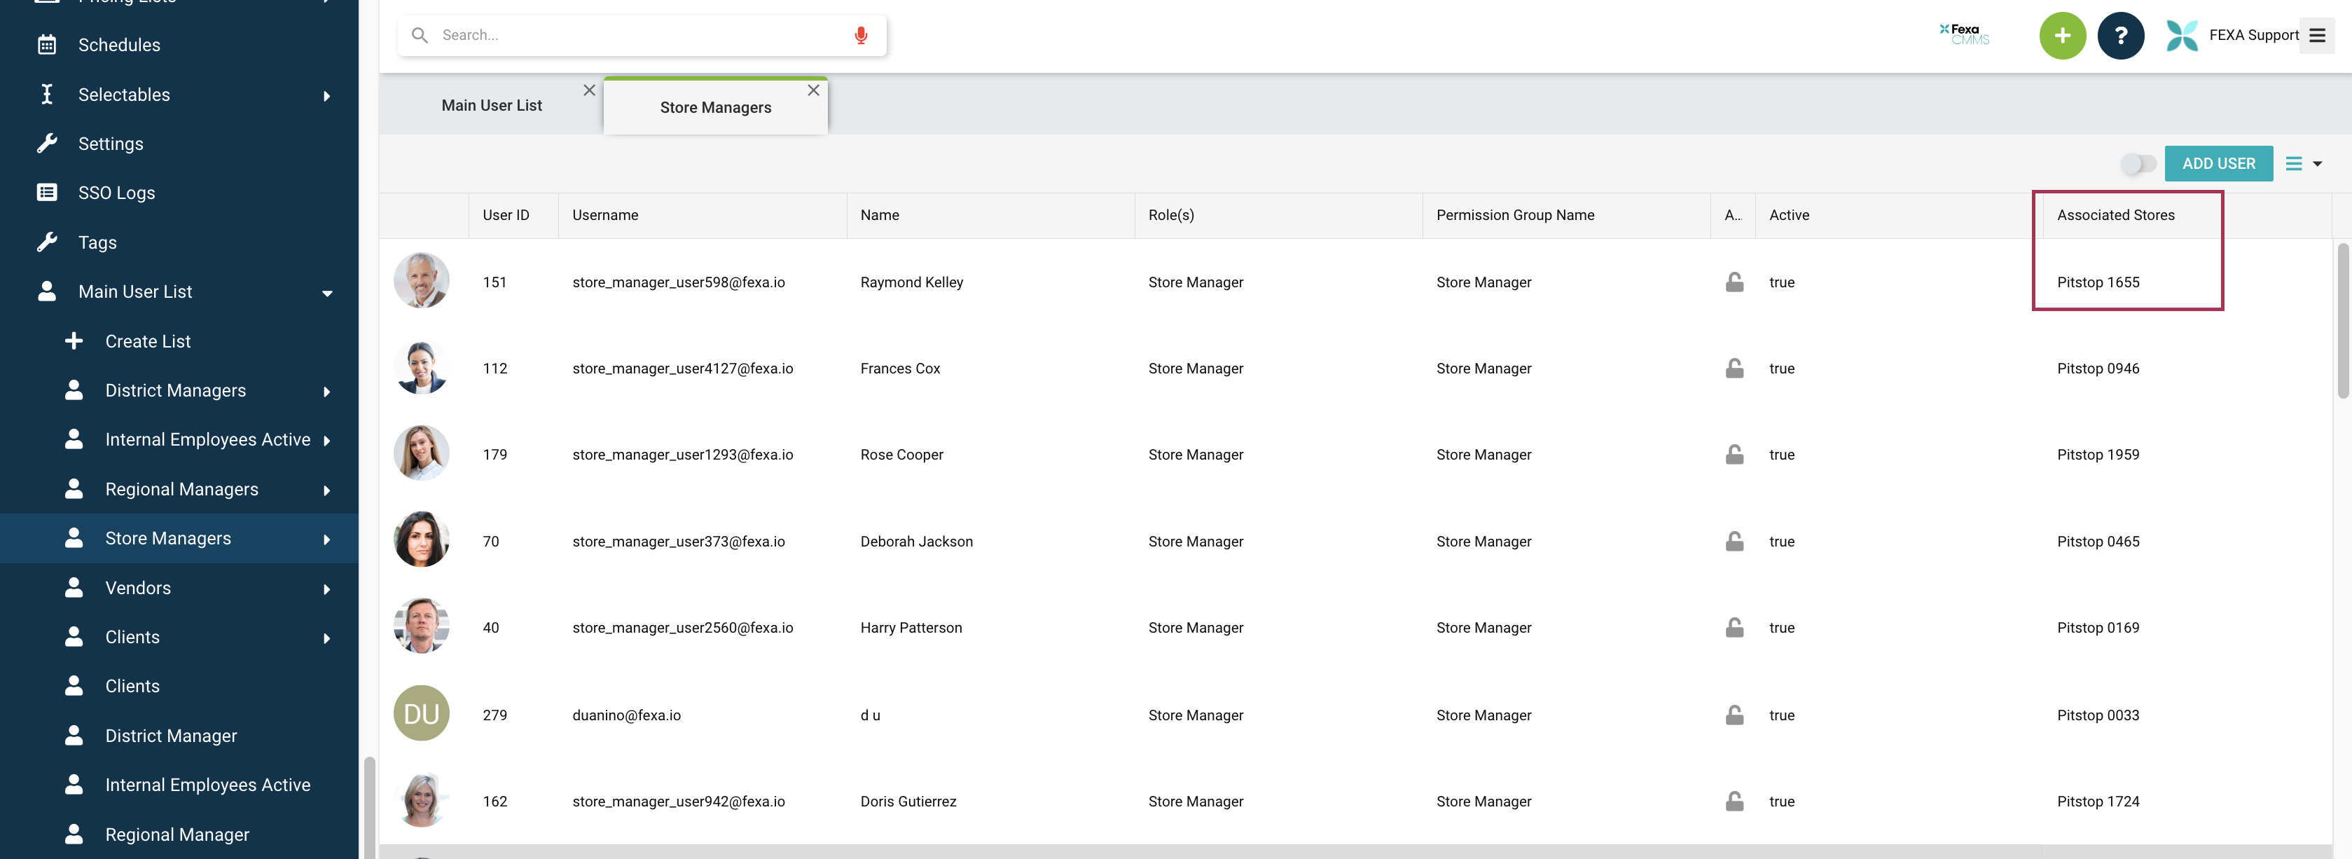Screen dimensions: 2352x859
Task: Click the green plus quick-add button
Action: coord(2063,36)
